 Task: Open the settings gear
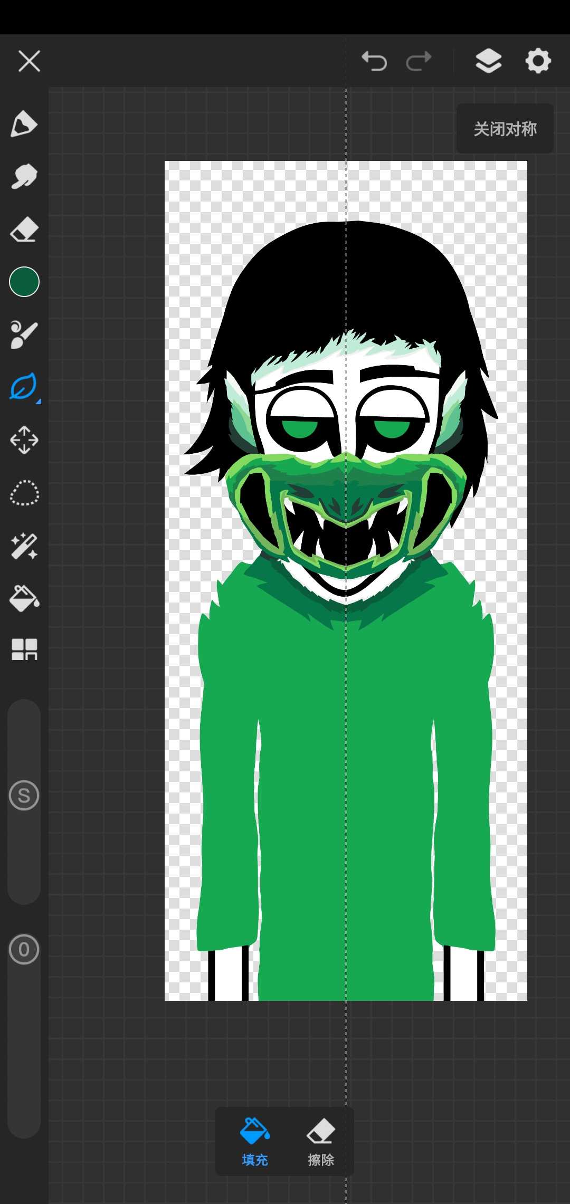(x=538, y=61)
